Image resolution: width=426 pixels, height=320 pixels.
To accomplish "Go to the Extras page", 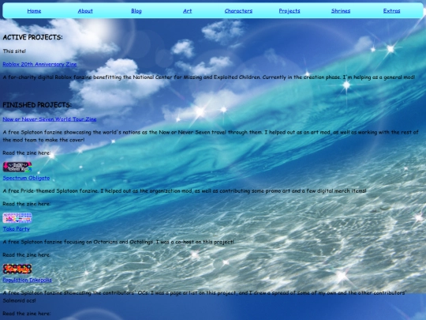I will coord(391,11).
